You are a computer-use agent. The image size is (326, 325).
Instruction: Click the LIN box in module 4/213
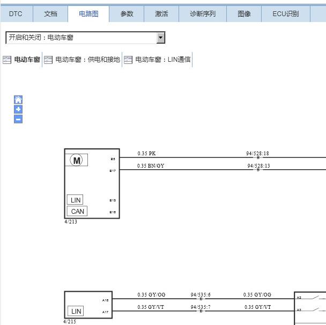pyautogui.click(x=75, y=200)
